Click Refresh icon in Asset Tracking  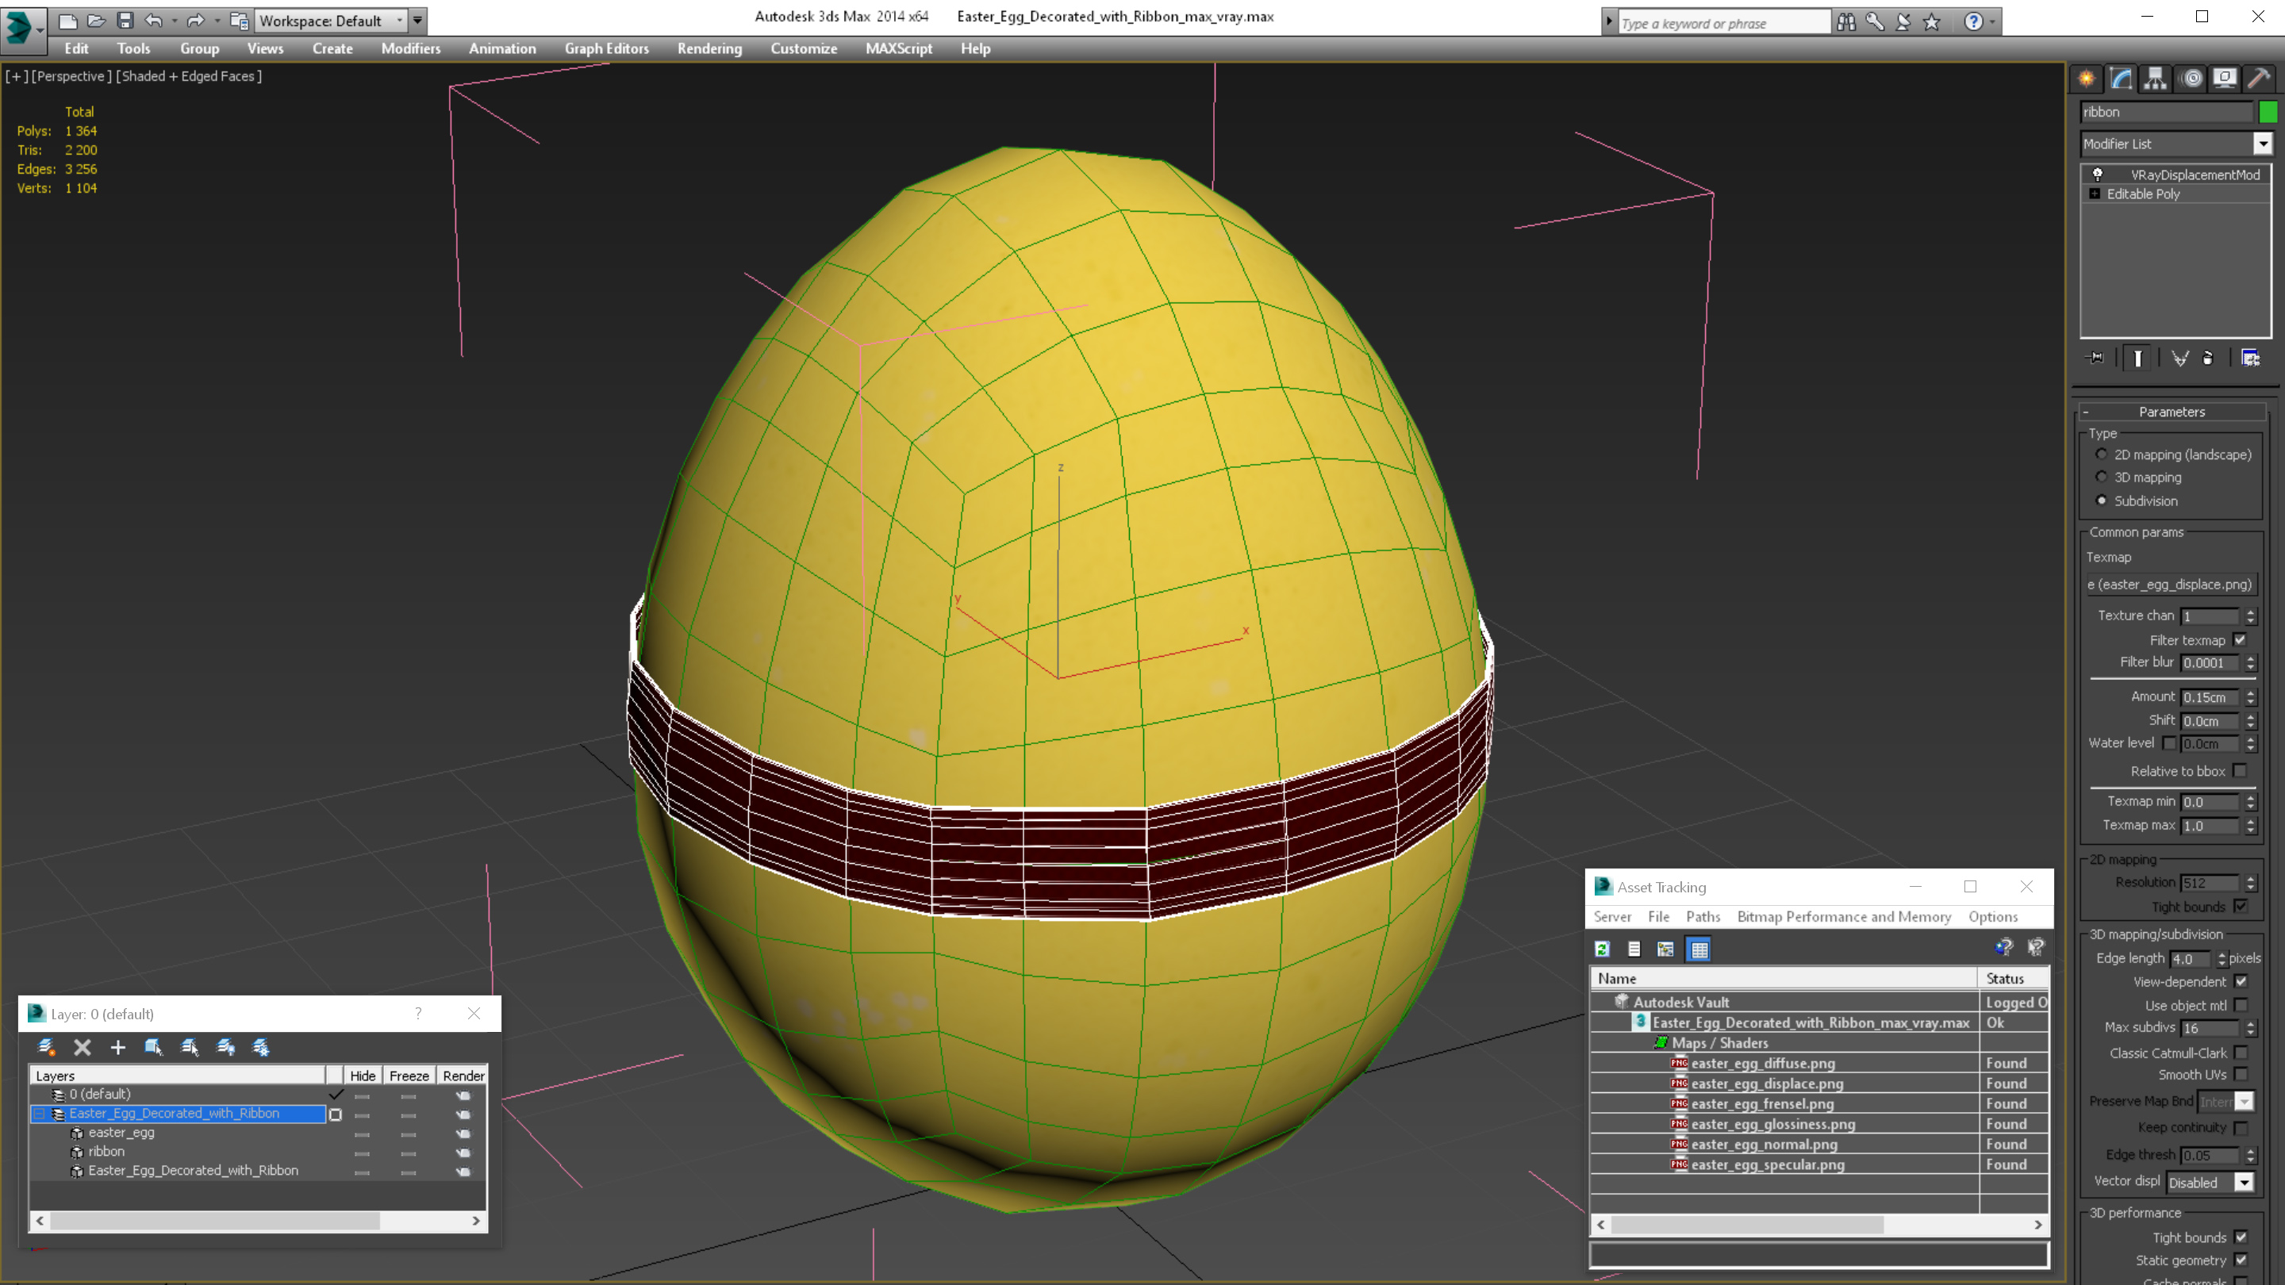[x=1602, y=949]
